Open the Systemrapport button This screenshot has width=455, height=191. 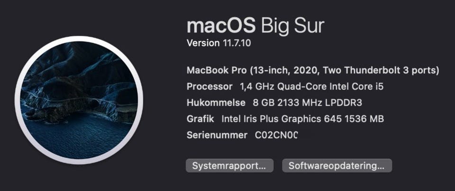tap(230, 166)
